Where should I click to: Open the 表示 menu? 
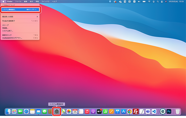click(31, 2)
